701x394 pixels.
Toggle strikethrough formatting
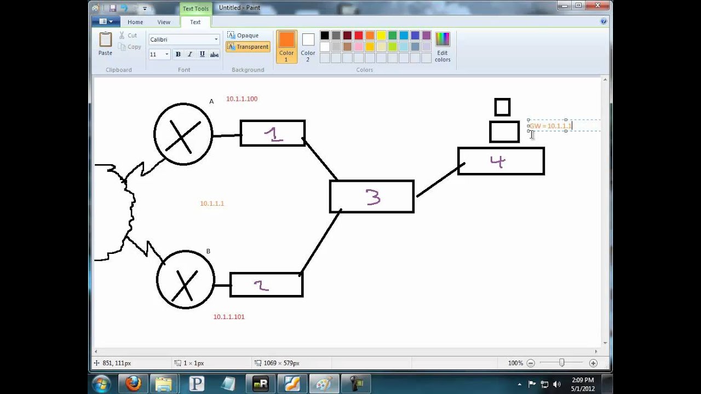(214, 54)
